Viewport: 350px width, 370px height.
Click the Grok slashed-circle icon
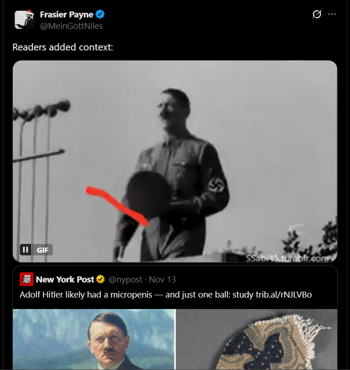(x=317, y=15)
